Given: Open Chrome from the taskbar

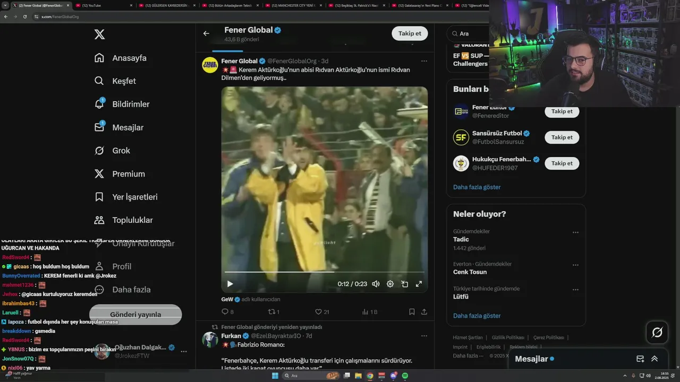Looking at the screenshot, I should pos(370,376).
